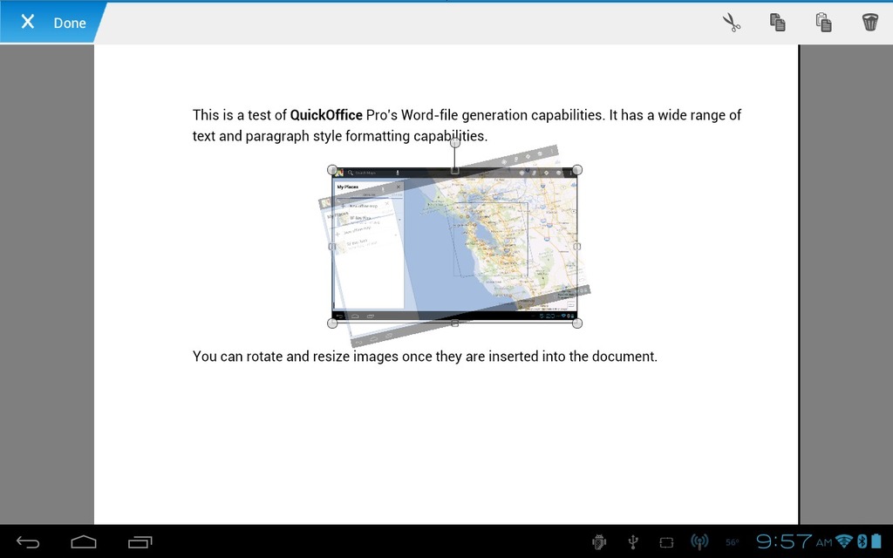Viewport: 893px width, 558px height.
Task: Place cursor in 'You can rotate and resize' sentence
Action: click(x=425, y=357)
